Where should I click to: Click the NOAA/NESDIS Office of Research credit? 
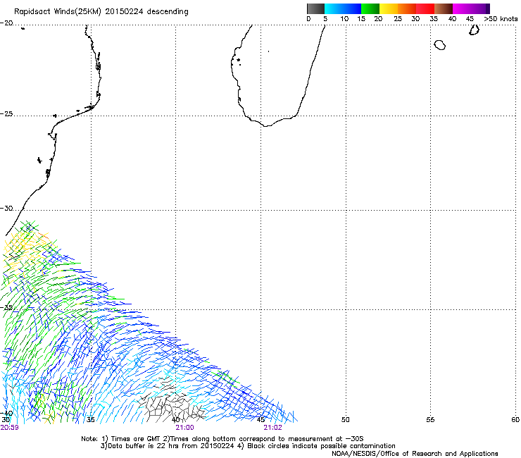(x=415, y=453)
